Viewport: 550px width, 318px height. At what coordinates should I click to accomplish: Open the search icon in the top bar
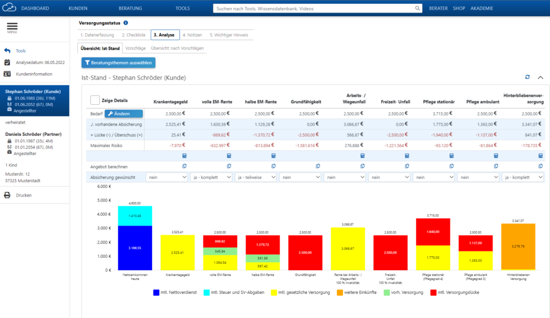(418, 9)
